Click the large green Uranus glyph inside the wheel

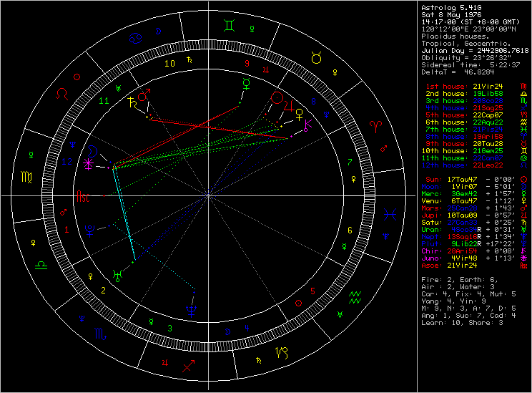pos(117,276)
